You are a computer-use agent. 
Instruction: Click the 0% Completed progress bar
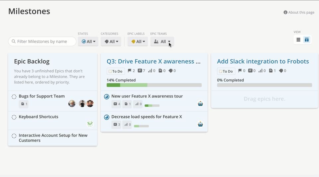pyautogui.click(x=265, y=85)
